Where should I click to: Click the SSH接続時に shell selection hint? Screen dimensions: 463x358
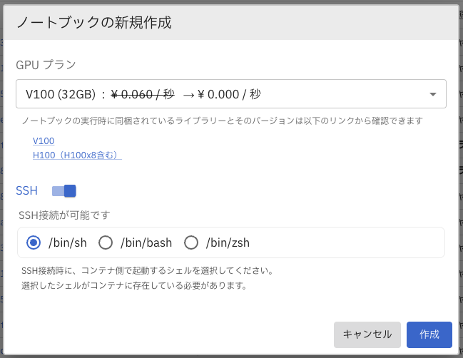coord(148,271)
